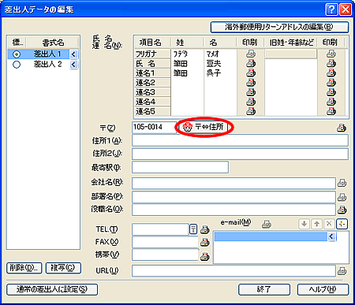Image resolution: width=355 pixels, height=305 pixels.
Task: Move e-mail entry down with arrow button
Action: point(305,224)
